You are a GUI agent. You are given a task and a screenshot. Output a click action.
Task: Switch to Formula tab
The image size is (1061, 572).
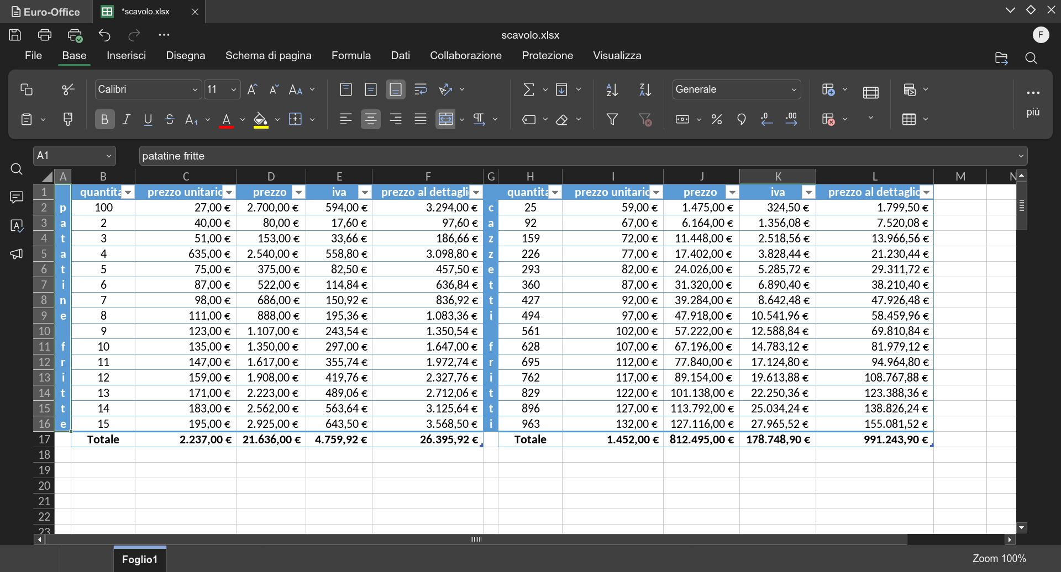pos(351,56)
